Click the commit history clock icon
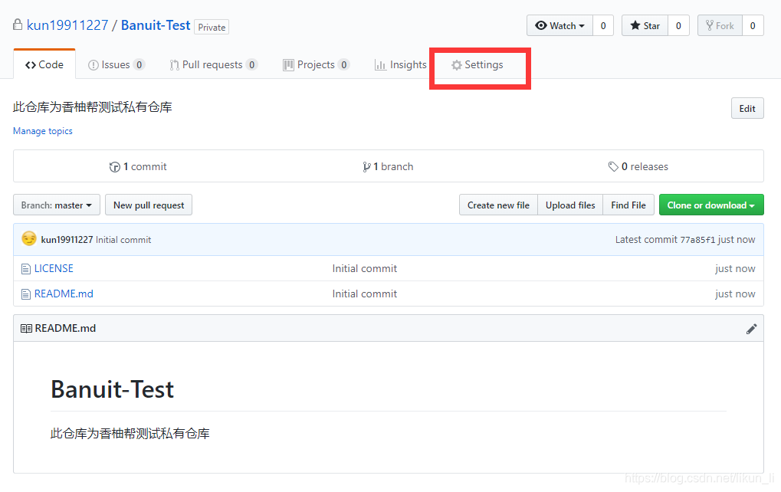The height and width of the screenshot is (492, 781). pos(114,167)
